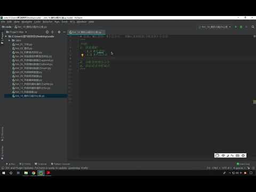Hide the Project tool window
Image resolution: width=256 pixels, height=192 pixels.
(64, 32)
